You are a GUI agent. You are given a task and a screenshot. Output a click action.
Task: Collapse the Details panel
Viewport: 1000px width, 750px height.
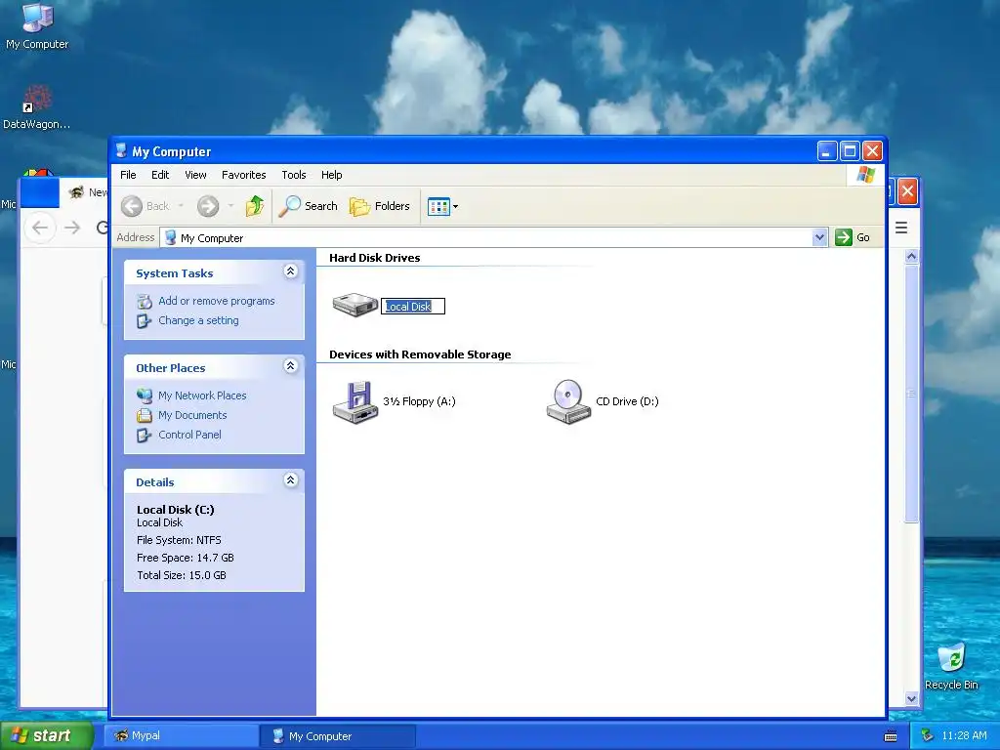pyautogui.click(x=290, y=480)
